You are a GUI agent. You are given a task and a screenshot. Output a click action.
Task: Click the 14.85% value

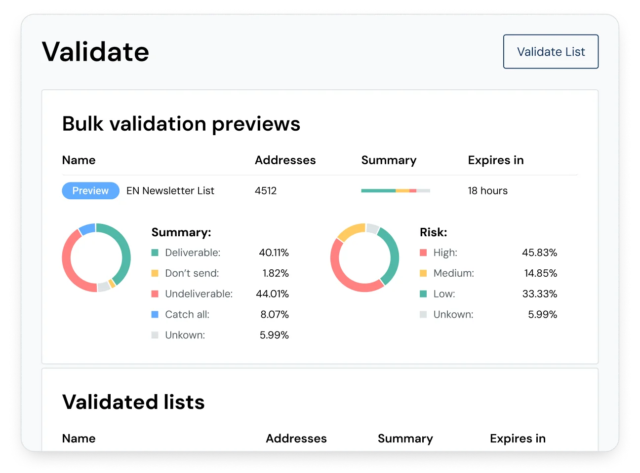(x=541, y=273)
